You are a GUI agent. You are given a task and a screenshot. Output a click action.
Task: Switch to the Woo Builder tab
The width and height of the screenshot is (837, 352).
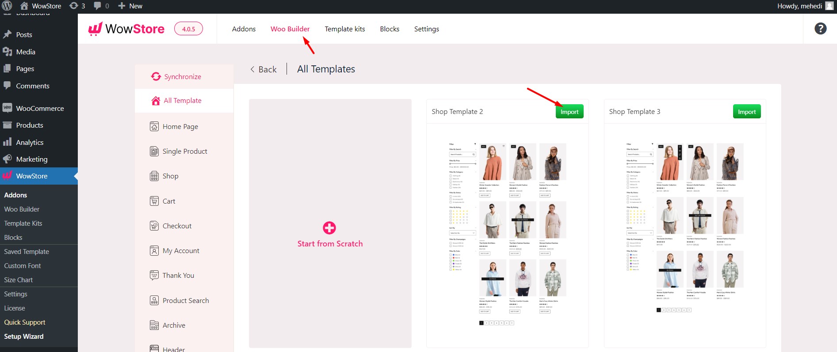coord(290,29)
